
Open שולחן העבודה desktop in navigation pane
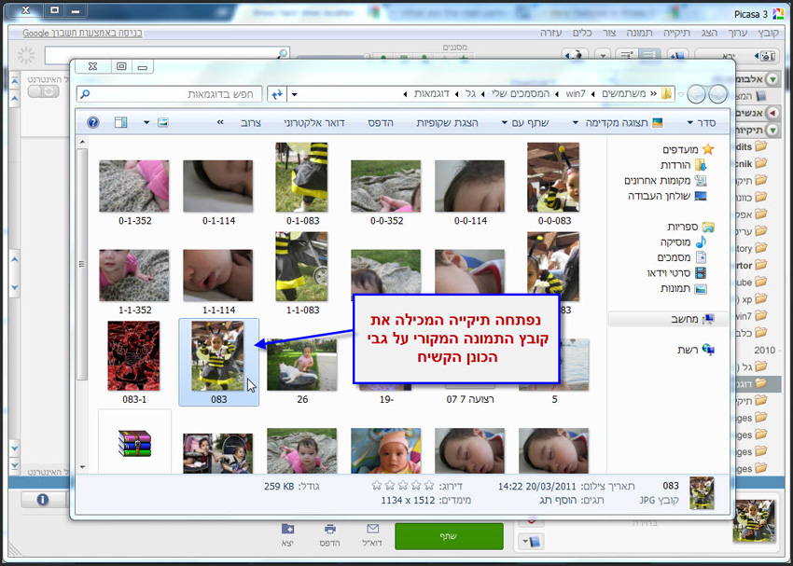pyautogui.click(x=666, y=196)
